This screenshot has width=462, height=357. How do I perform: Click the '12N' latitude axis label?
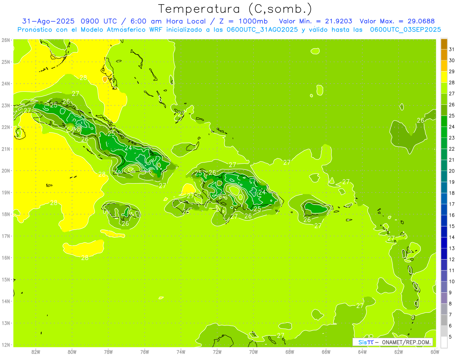pyautogui.click(x=6, y=345)
